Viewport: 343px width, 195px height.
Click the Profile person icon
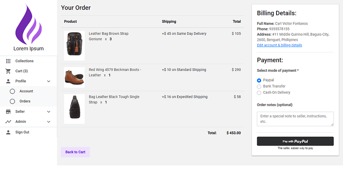coord(8,81)
